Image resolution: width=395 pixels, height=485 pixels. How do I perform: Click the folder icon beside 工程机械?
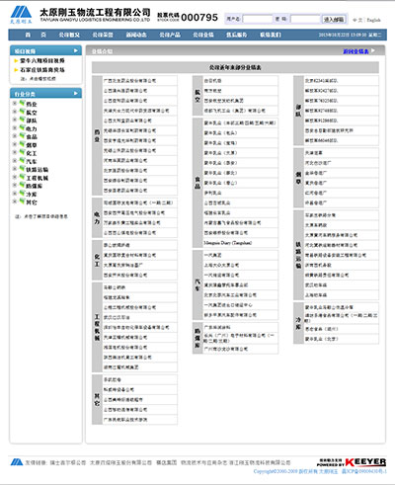pos(22,177)
